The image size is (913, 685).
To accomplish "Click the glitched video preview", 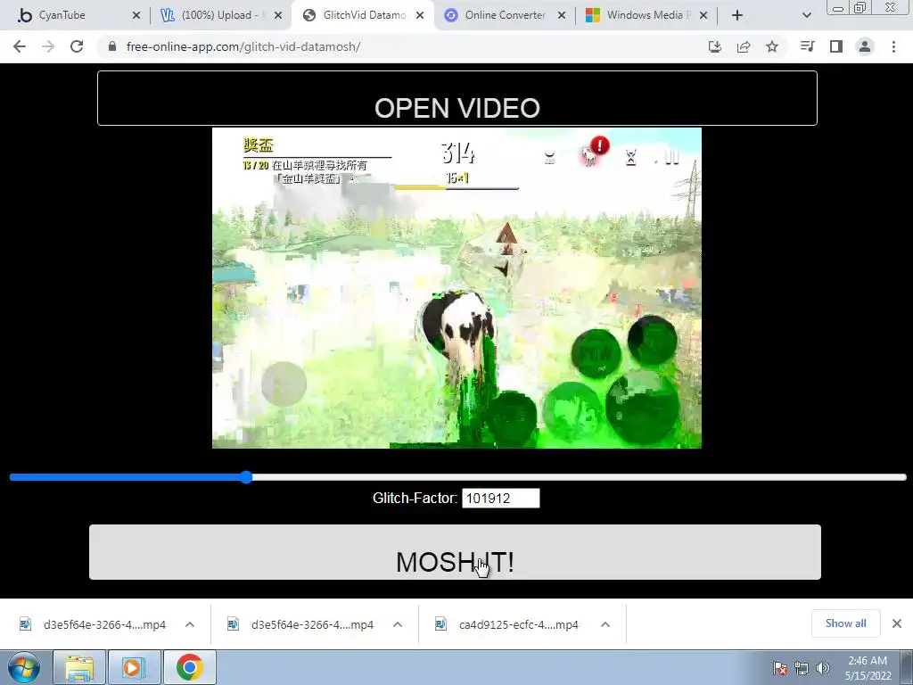I will (x=456, y=288).
